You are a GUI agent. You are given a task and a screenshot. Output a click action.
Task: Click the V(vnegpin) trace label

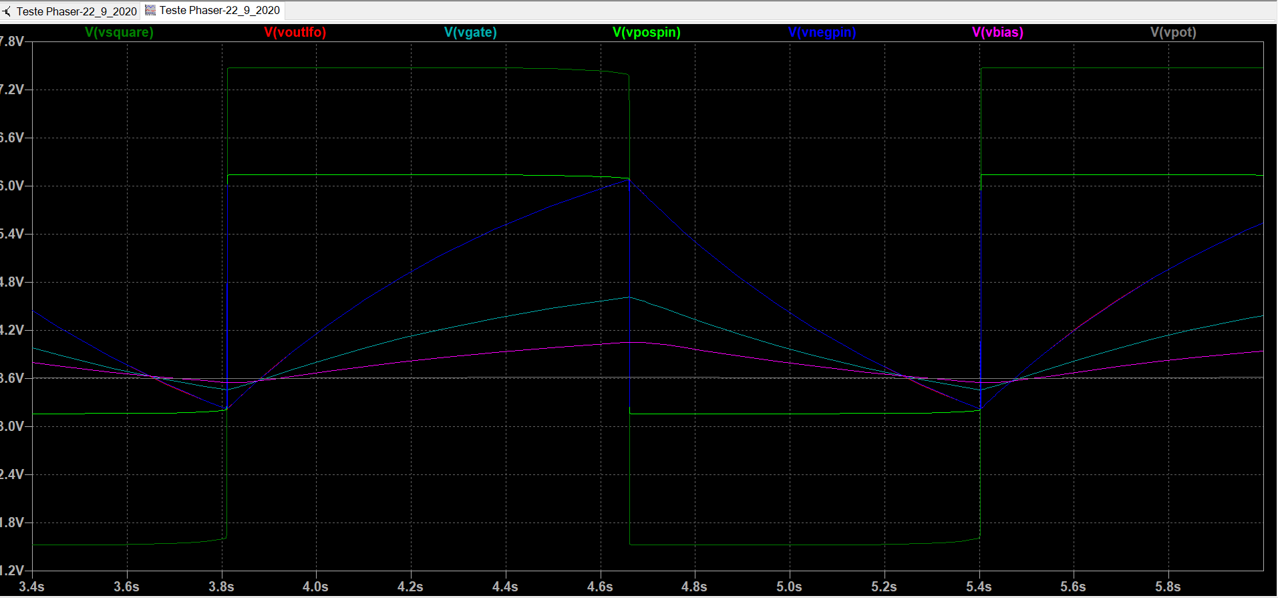pos(822,32)
